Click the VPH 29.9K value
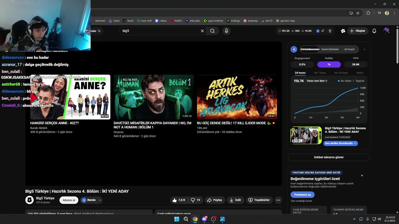 [x=356, y=64]
